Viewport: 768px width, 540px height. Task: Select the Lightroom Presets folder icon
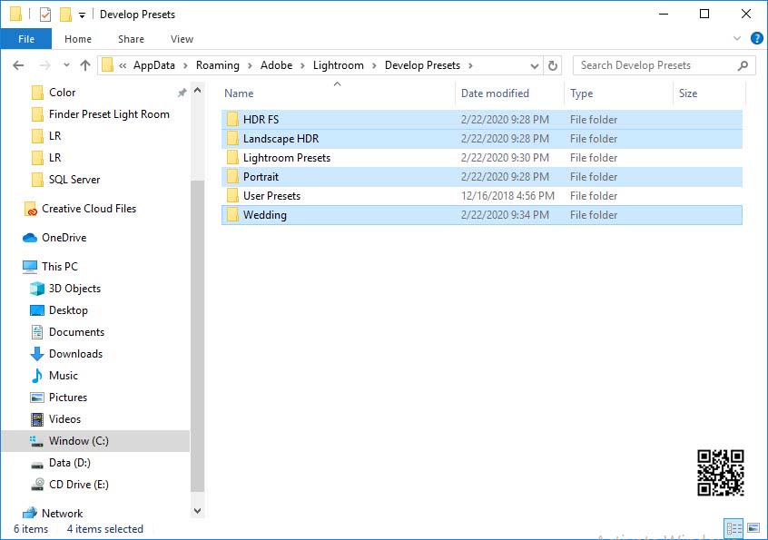(232, 157)
